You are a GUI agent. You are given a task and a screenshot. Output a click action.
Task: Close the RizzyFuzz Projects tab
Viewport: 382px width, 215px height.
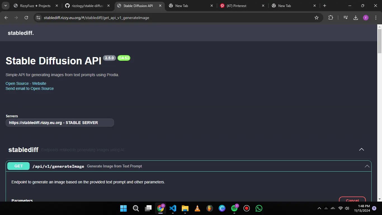tap(57, 6)
